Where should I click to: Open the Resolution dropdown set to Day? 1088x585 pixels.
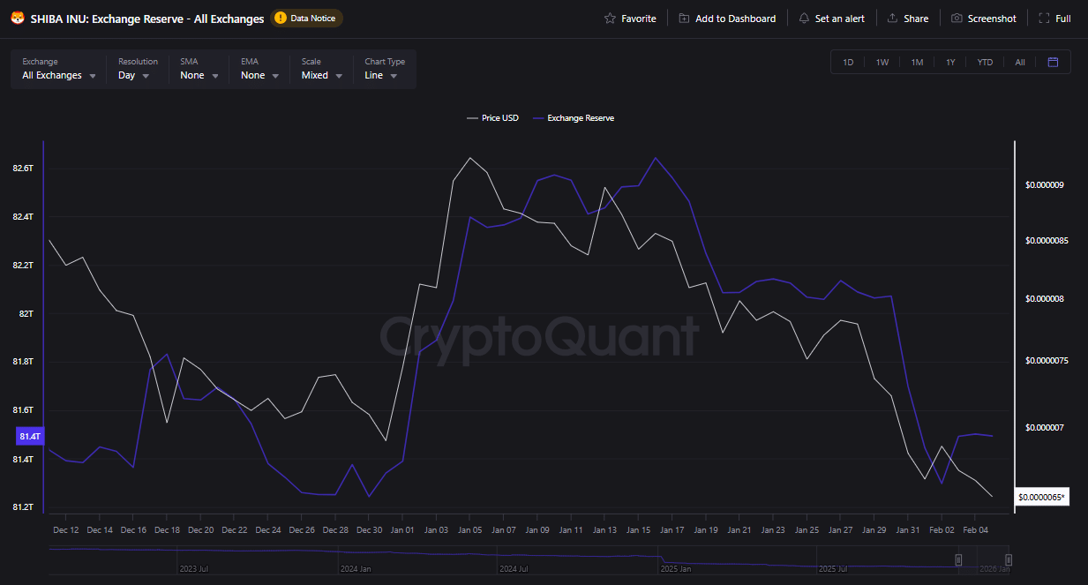point(133,75)
